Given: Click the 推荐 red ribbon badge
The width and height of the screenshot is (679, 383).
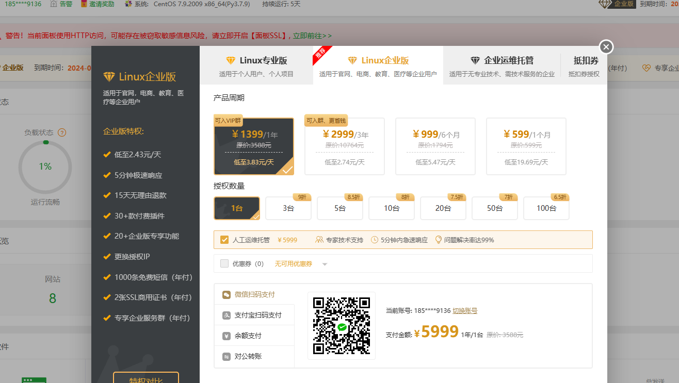Looking at the screenshot, I should pyautogui.click(x=321, y=54).
